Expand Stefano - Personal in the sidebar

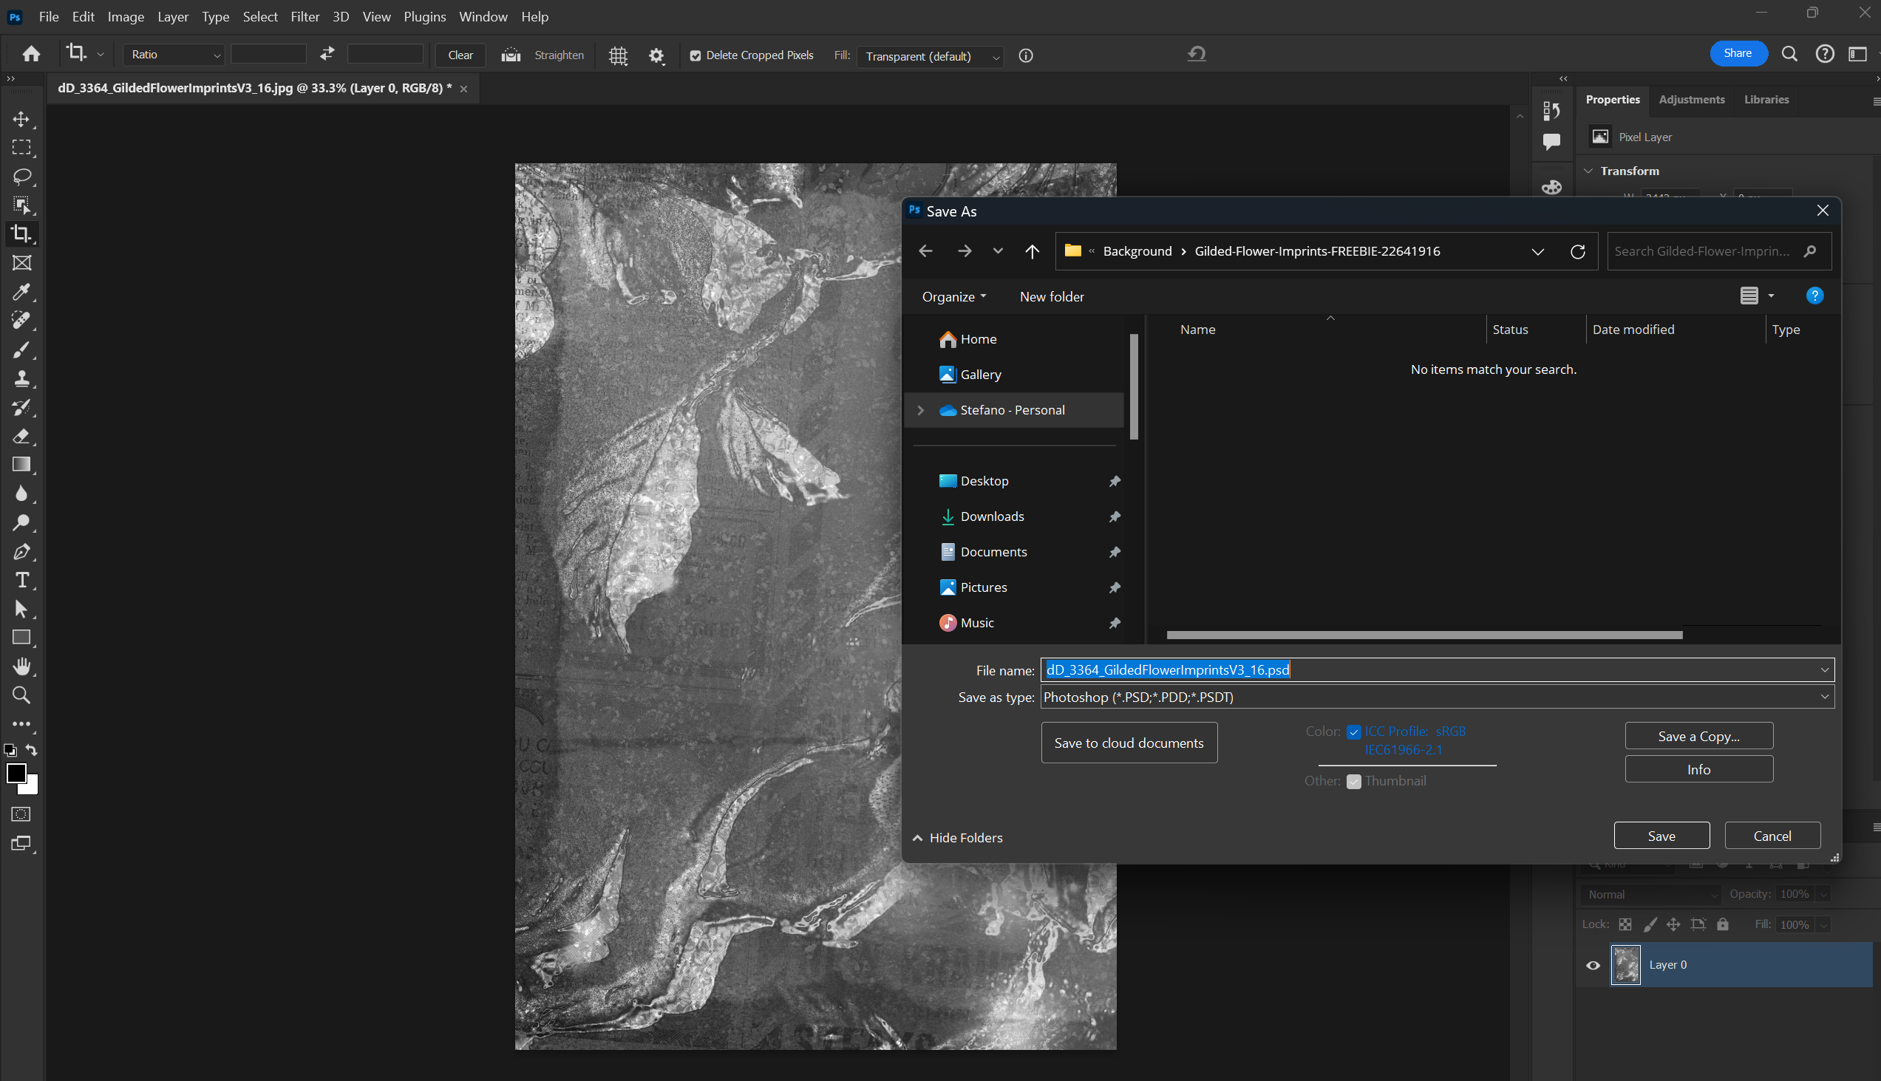[x=920, y=410]
